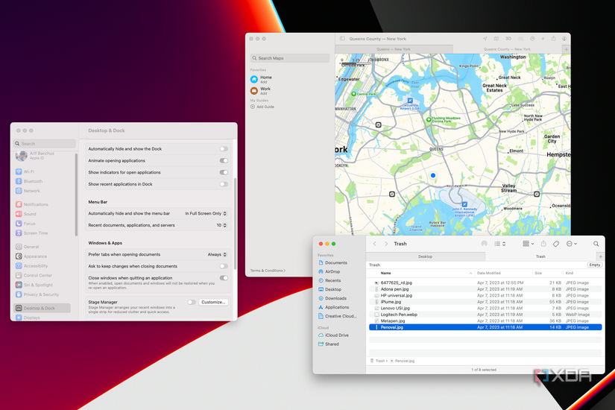Click the share icon in Maps toolbar
Viewport: 615px width, 410px height.
553,39
